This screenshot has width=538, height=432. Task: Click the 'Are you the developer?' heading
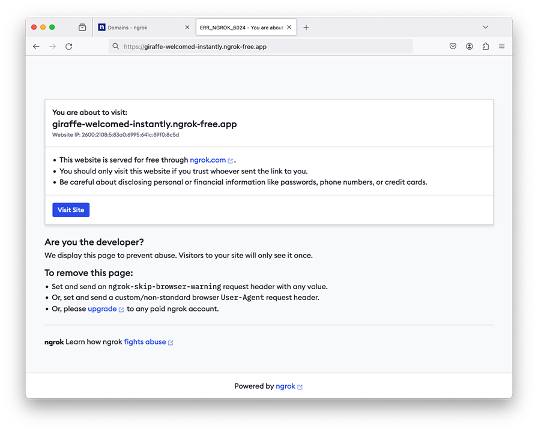pos(94,242)
